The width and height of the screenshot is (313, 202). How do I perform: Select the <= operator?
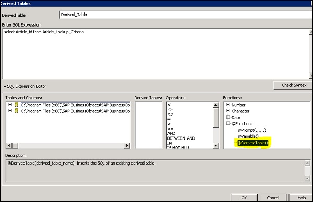coord(171,109)
